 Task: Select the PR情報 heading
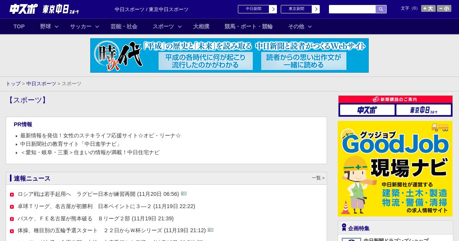point(23,124)
